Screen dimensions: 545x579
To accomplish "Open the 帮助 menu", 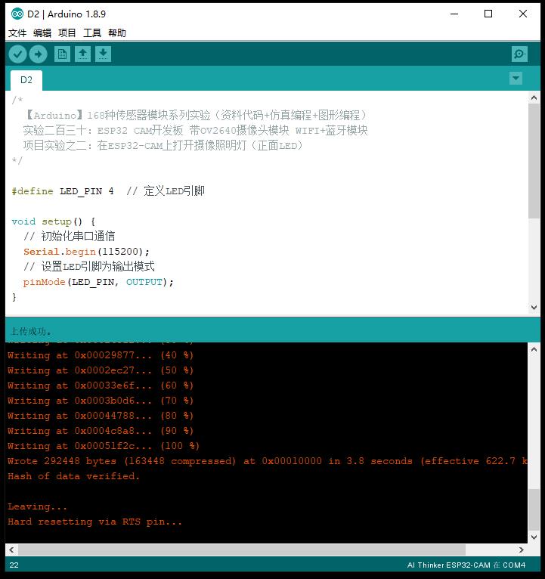I will (117, 33).
